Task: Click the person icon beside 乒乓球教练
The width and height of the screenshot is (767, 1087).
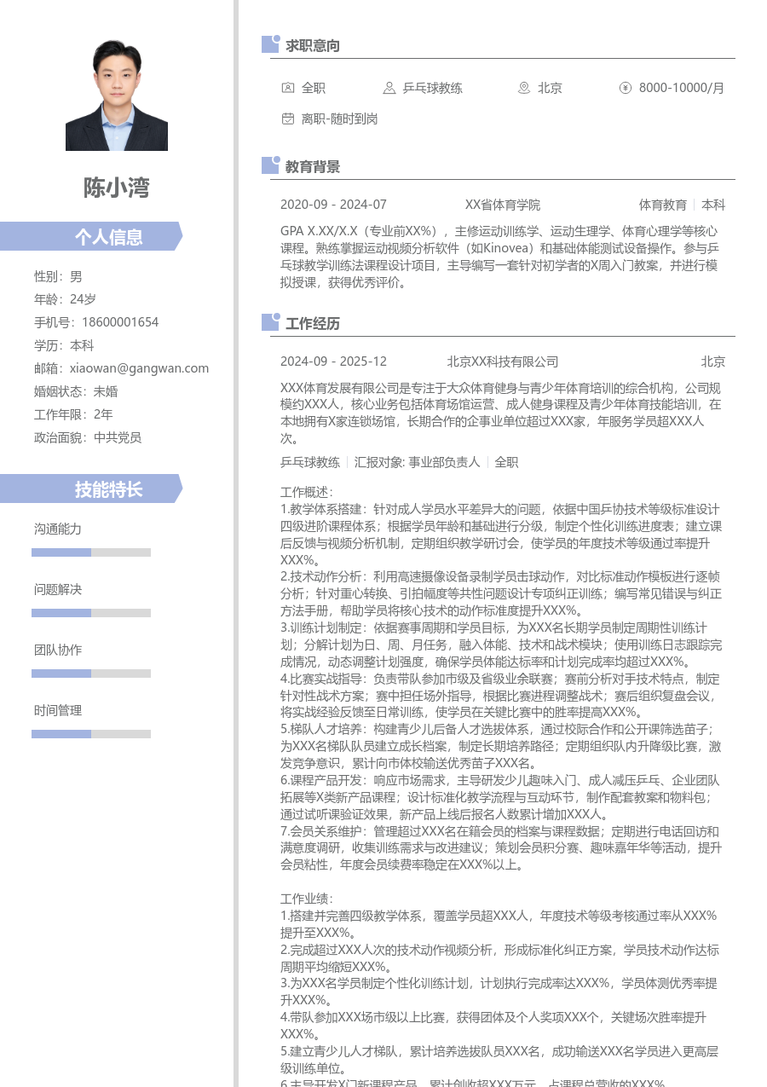Action: coord(389,88)
